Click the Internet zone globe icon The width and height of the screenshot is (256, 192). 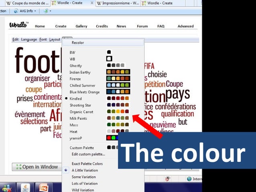tap(189, 179)
